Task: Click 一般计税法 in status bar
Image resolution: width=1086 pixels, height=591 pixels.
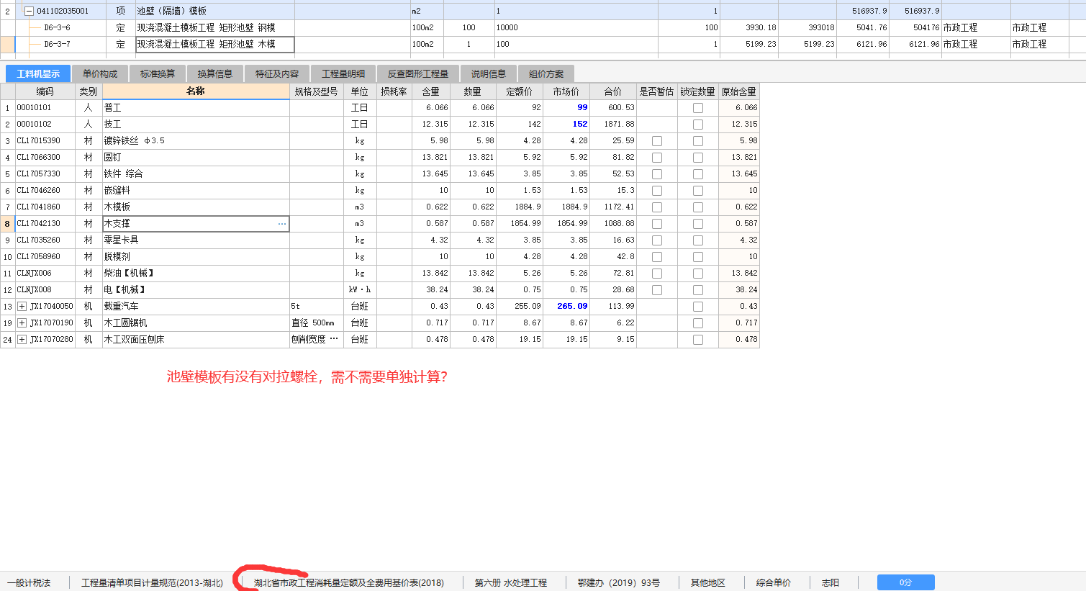Action: [x=29, y=583]
